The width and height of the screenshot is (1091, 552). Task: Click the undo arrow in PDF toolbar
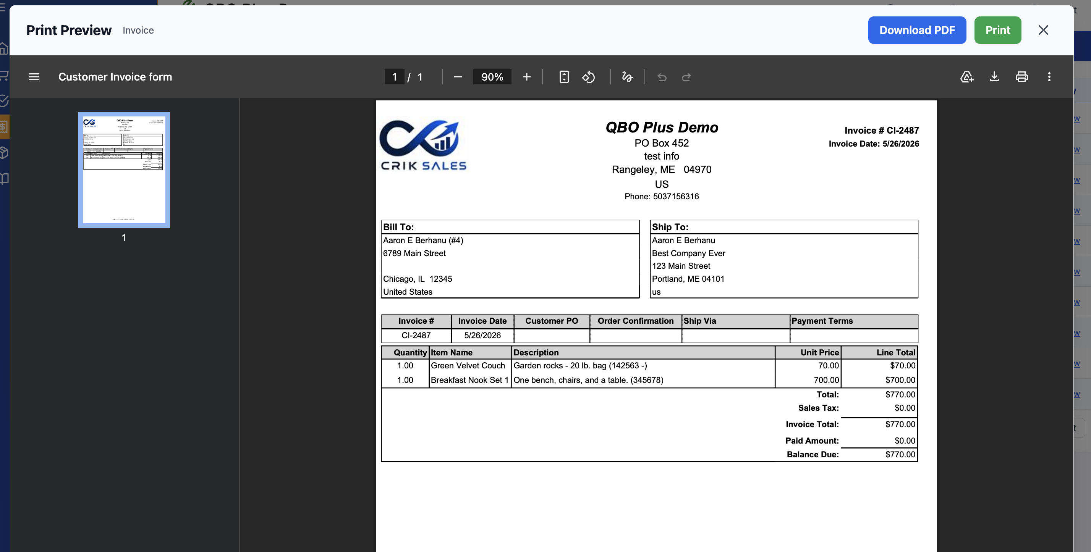pyautogui.click(x=662, y=77)
